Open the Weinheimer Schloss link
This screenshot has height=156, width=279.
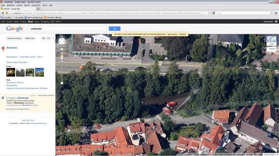(x=15, y=83)
